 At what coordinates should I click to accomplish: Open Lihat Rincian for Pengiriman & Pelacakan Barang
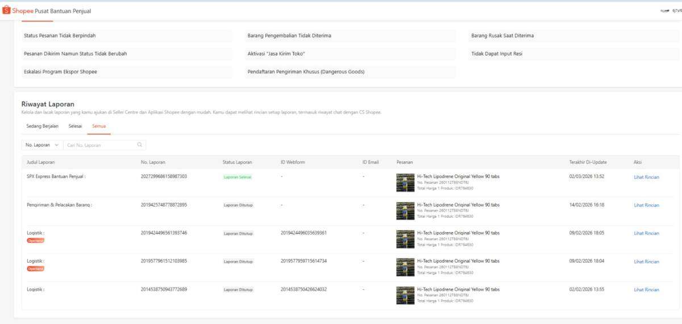[646, 205]
